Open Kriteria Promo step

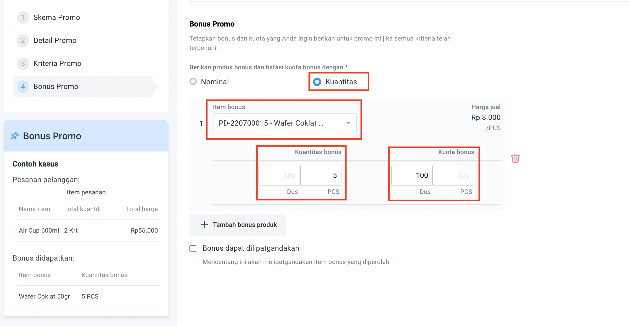57,64
